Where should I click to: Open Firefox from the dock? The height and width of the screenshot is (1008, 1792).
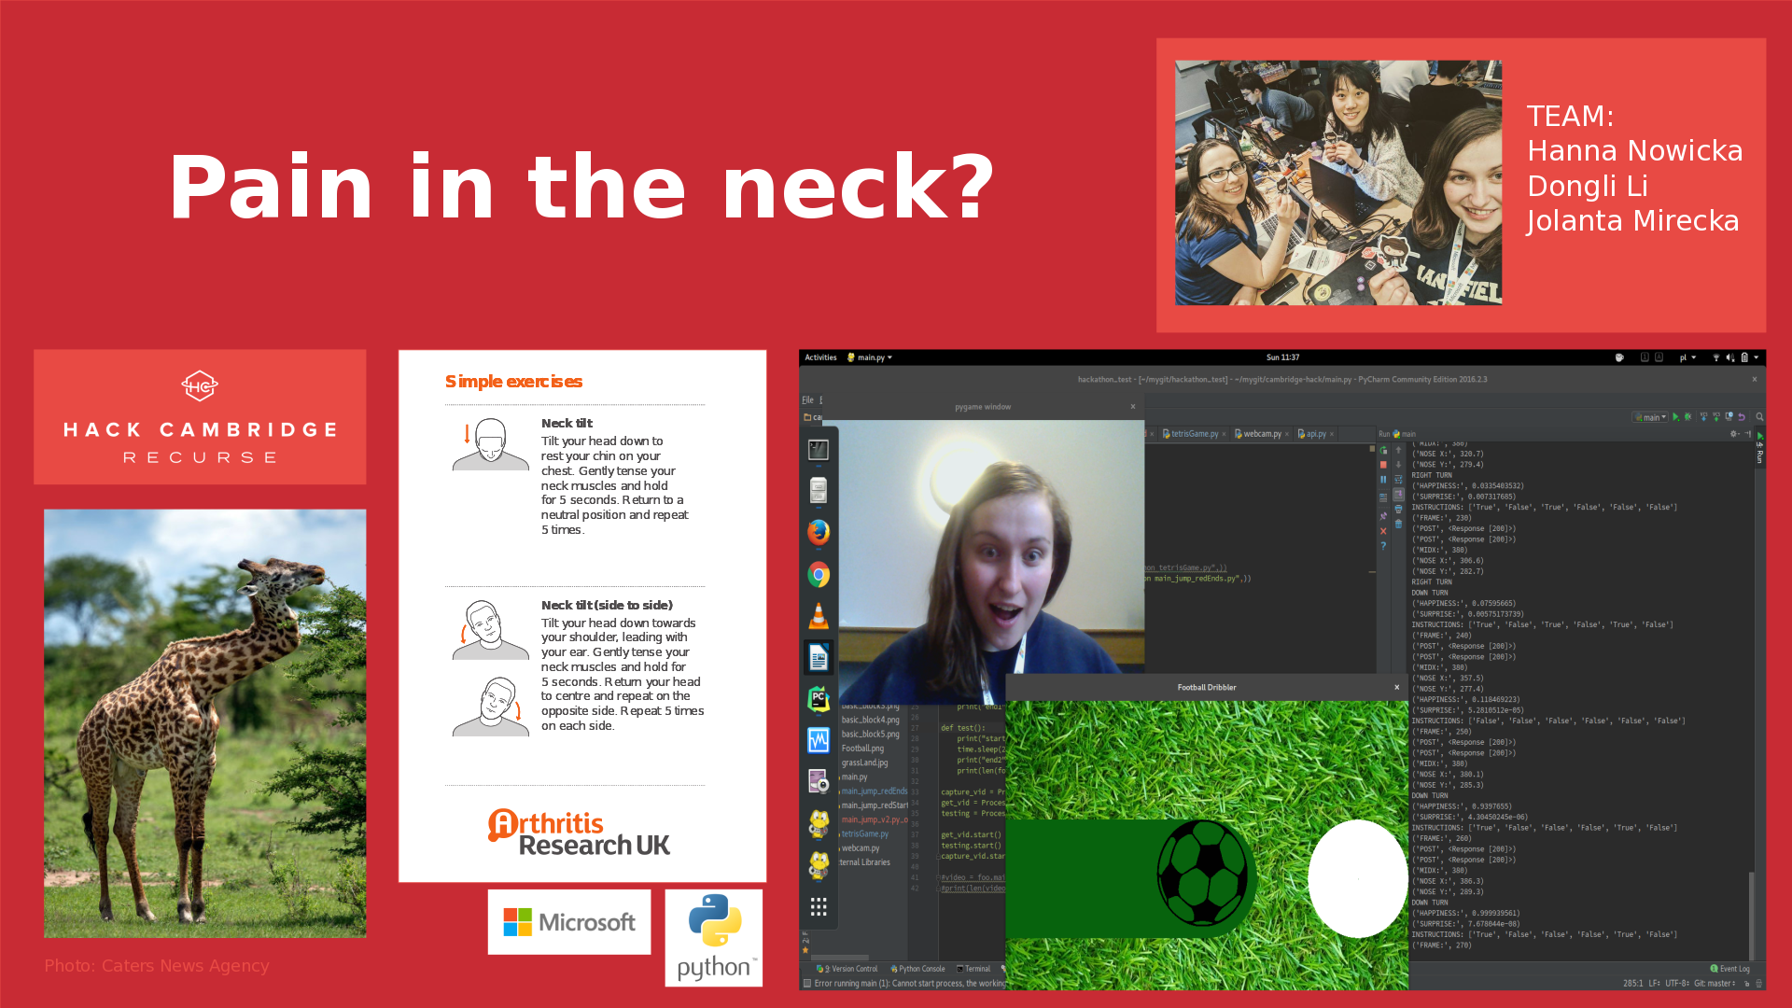pos(819,532)
